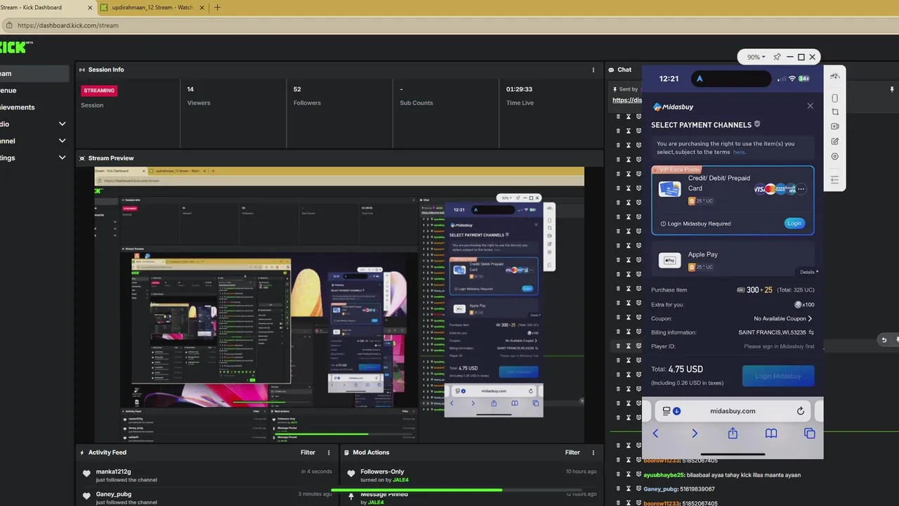Viewport: 899px width, 506px height.
Task: Tap Safari page settings reader icon
Action: pyautogui.click(x=667, y=411)
